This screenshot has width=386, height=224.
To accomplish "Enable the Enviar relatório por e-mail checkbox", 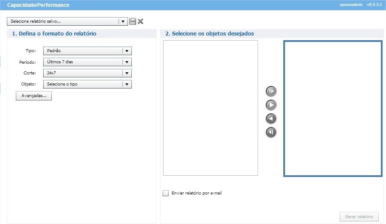I will pyautogui.click(x=166, y=193).
